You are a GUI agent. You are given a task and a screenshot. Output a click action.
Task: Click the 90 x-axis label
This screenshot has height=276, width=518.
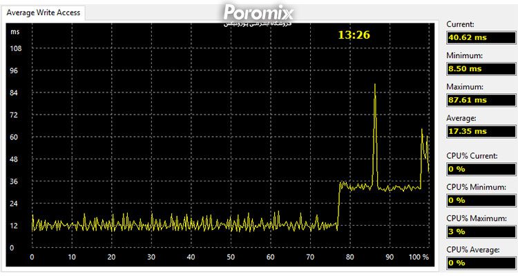390,257
